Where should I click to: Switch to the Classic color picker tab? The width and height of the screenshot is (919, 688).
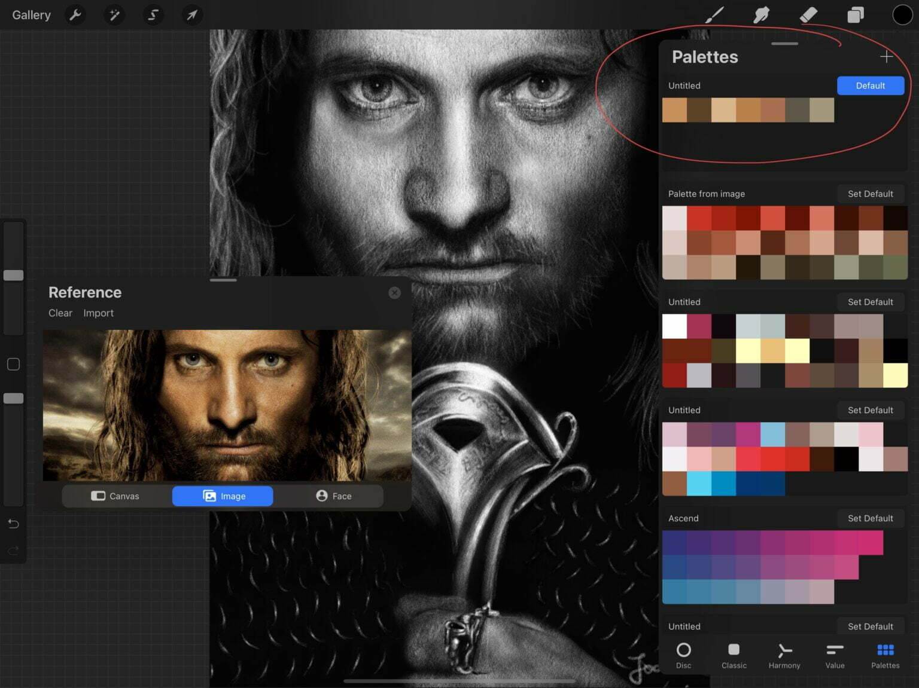pos(734,655)
